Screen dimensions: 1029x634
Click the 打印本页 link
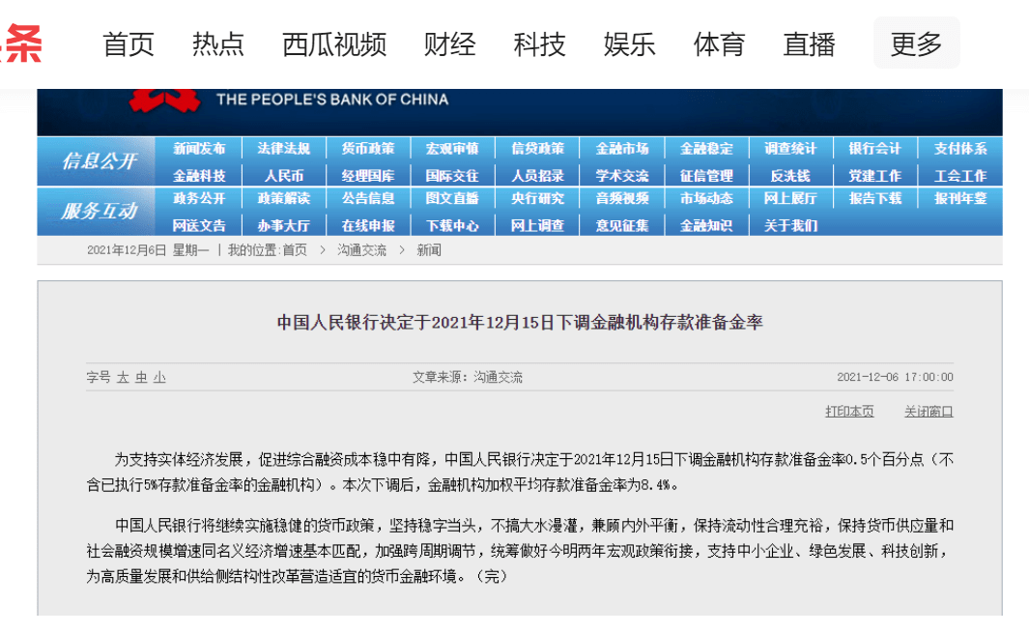point(849,412)
